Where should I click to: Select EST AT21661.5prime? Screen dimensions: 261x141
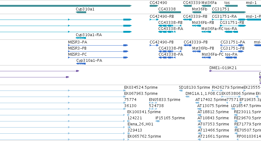[x=213, y=136]
